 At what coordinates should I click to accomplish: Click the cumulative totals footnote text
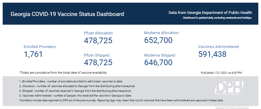(x=63, y=73)
